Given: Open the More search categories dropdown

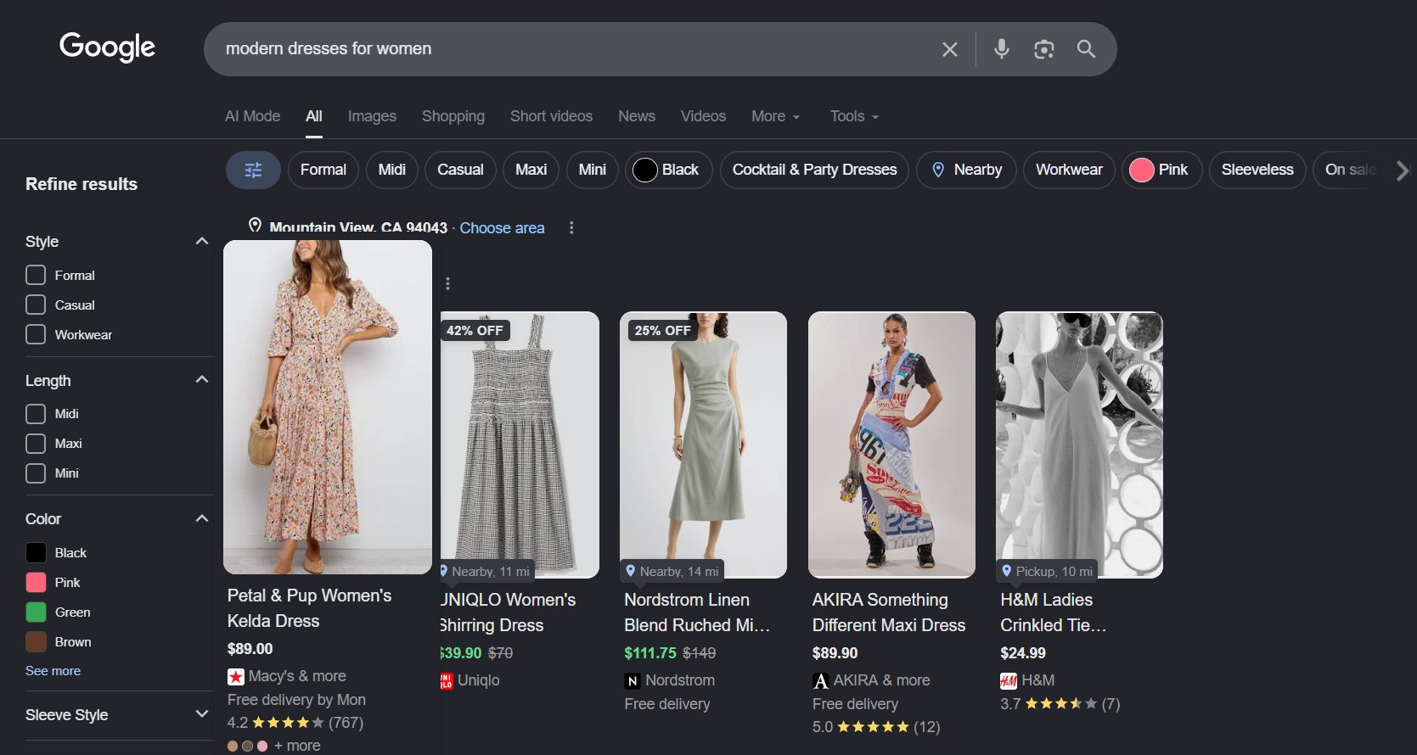Looking at the screenshot, I should [x=776, y=116].
